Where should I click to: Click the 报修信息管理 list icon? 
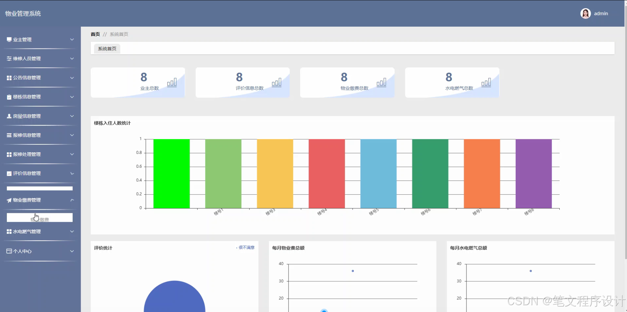[x=9, y=135]
